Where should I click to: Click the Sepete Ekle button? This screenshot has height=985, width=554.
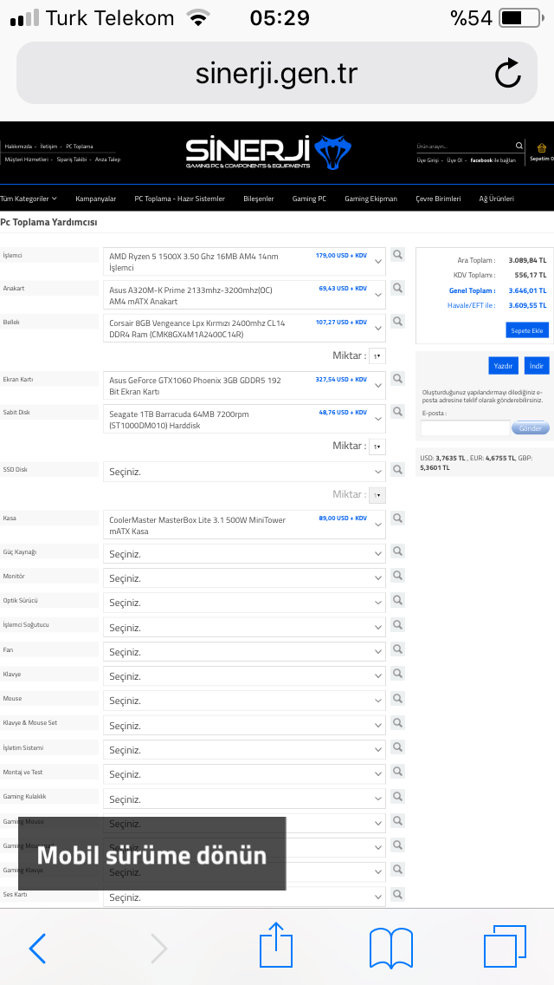tap(527, 330)
